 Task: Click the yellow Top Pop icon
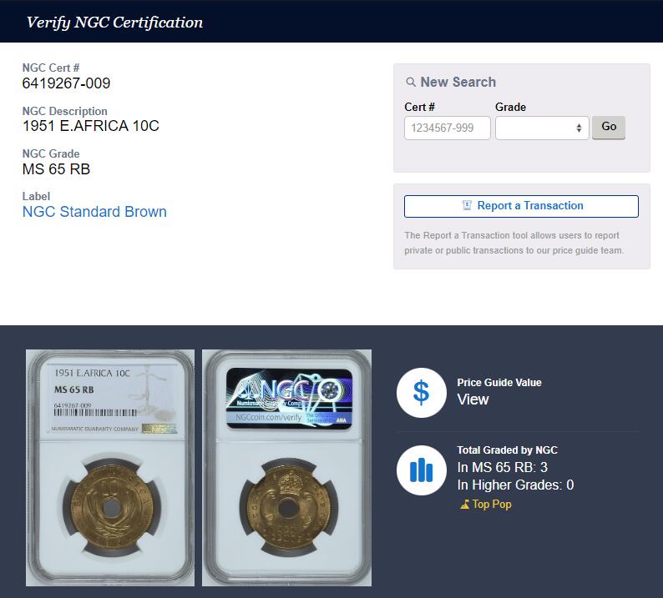[464, 505]
